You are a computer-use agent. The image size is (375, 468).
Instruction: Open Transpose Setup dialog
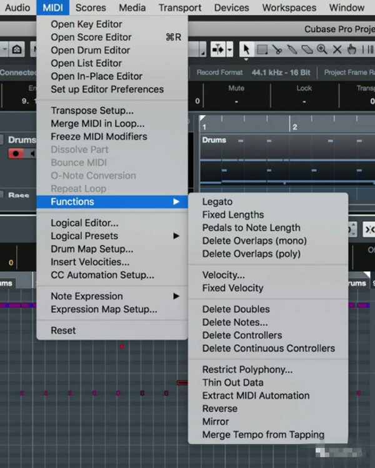tap(112, 111)
